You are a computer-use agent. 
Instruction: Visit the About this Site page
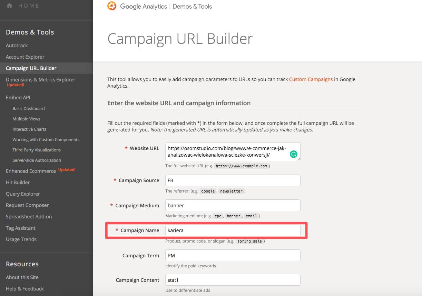tap(22, 277)
